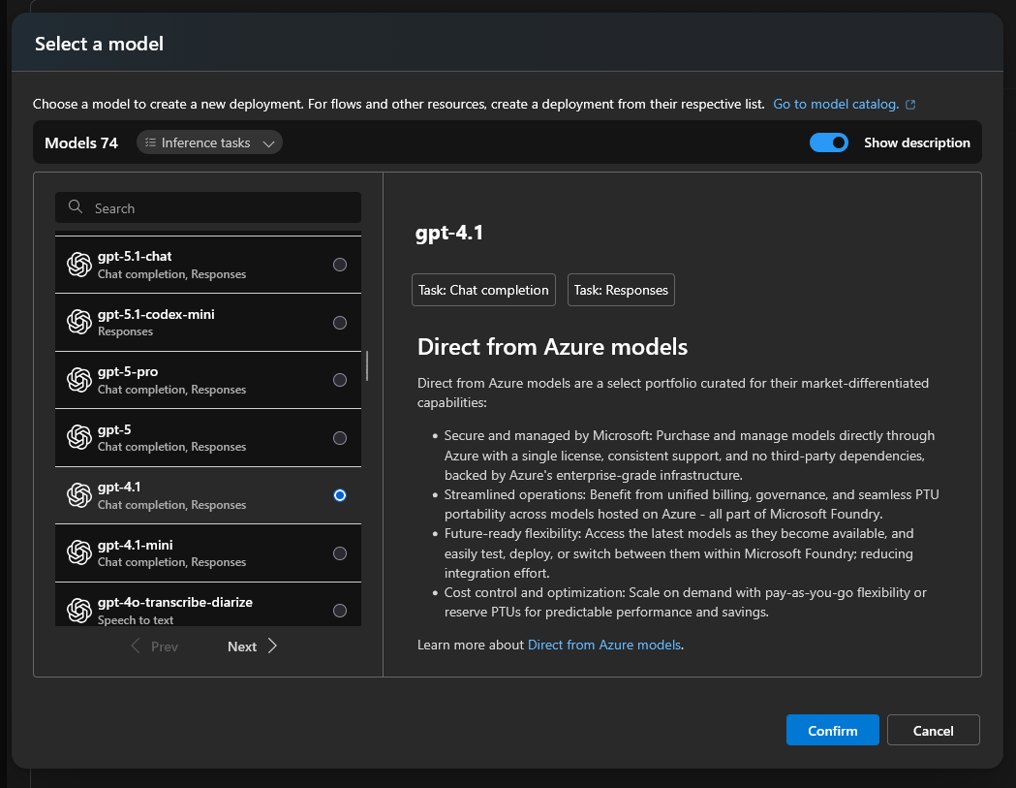Select the gpt-5.1-codex-mini radio button
The image size is (1016, 788).
(x=340, y=323)
